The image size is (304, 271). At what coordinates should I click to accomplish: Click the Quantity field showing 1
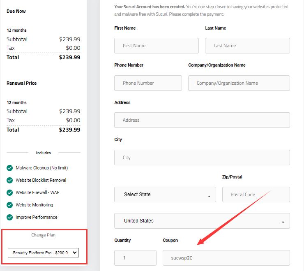135,258
